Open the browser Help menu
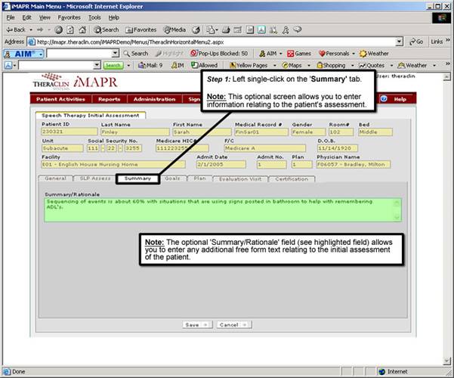 pos(114,17)
